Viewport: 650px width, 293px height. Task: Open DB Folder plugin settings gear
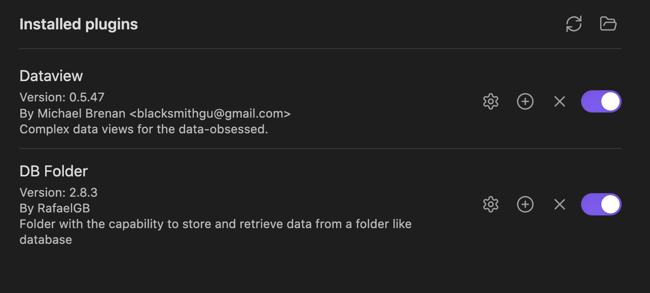click(x=490, y=204)
